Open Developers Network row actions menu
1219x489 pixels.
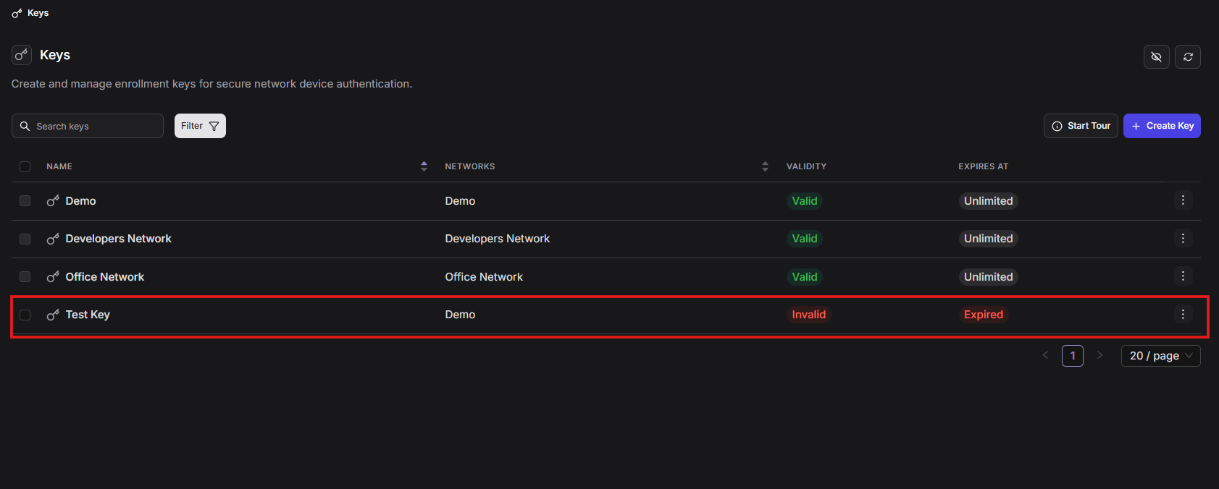[x=1183, y=238]
